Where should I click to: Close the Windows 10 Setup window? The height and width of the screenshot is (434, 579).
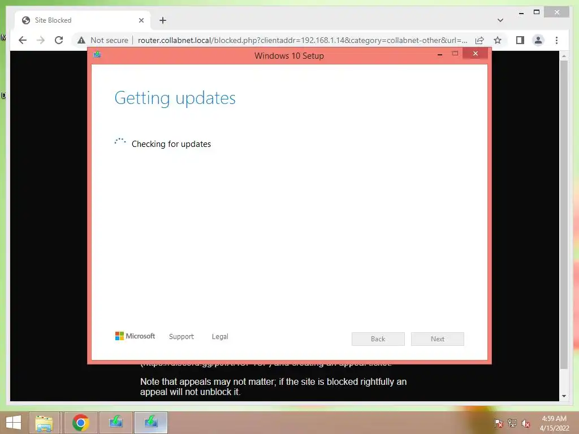[475, 54]
